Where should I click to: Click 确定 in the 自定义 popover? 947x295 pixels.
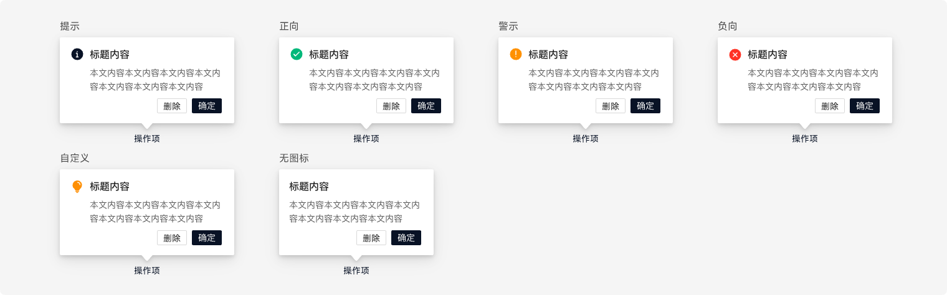[x=207, y=238]
